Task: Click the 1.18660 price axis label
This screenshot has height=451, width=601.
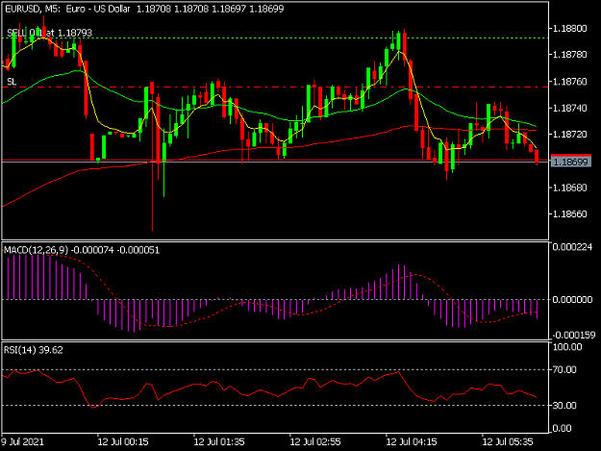Action: coord(570,214)
